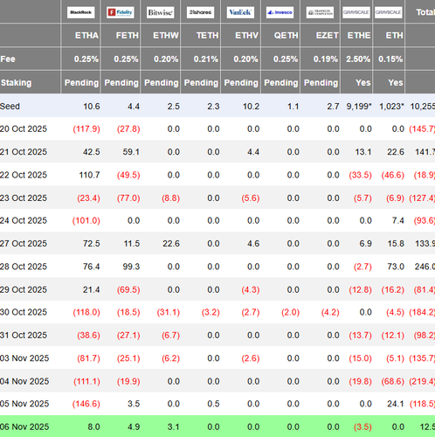Image resolution: width=435 pixels, height=437 pixels.
Task: Click the Invesco logo
Action: pyautogui.click(x=280, y=12)
